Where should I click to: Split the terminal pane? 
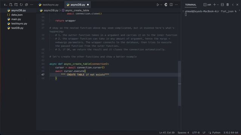point(222,5)
